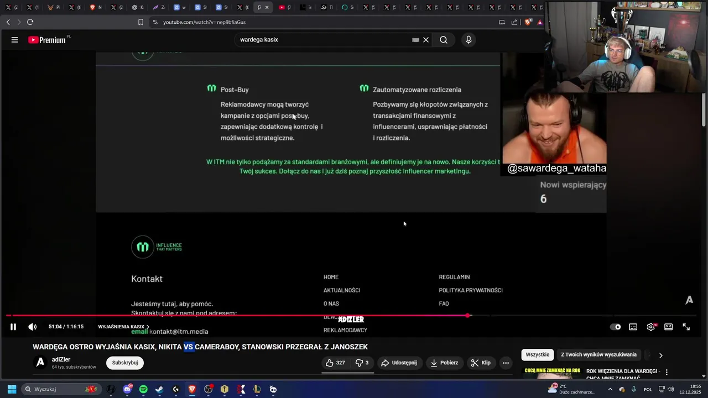Open site settings icon beside the URL
708x398 pixels.
tap(155, 22)
